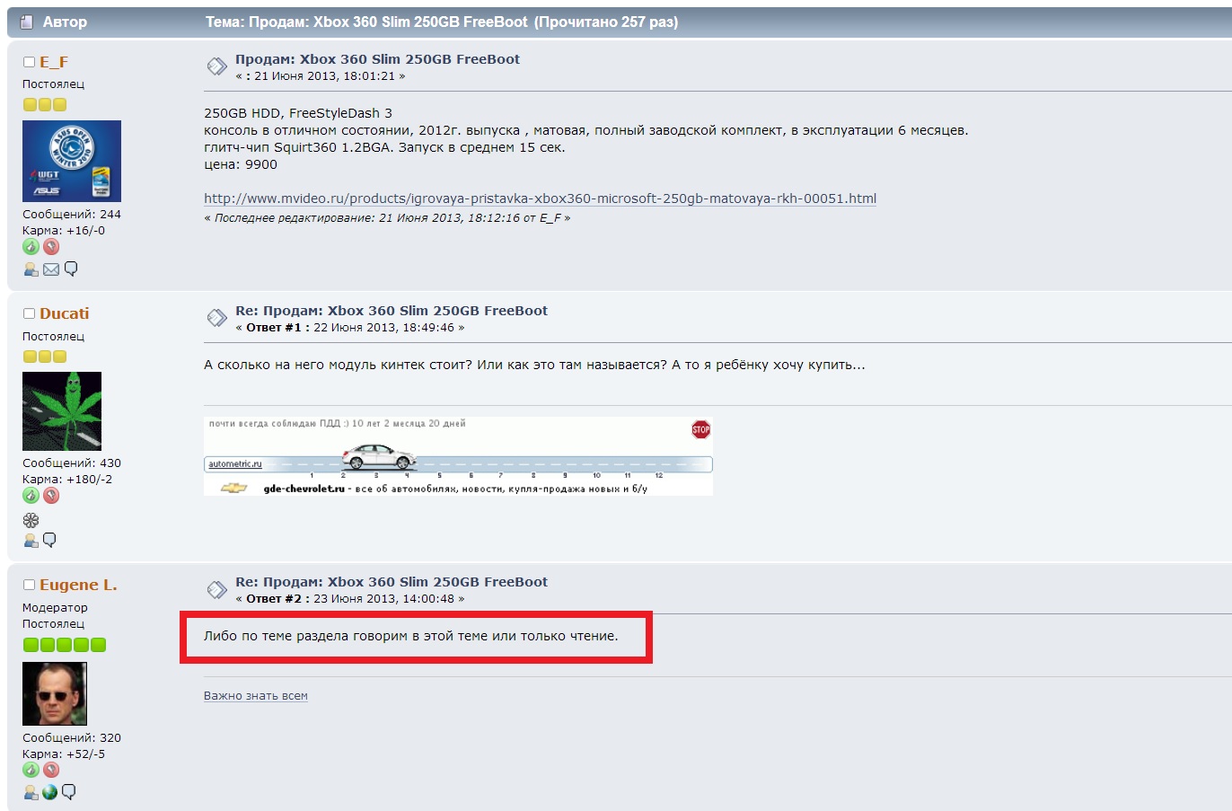
Task: Open E_F's profile via person icon
Action: tap(31, 269)
